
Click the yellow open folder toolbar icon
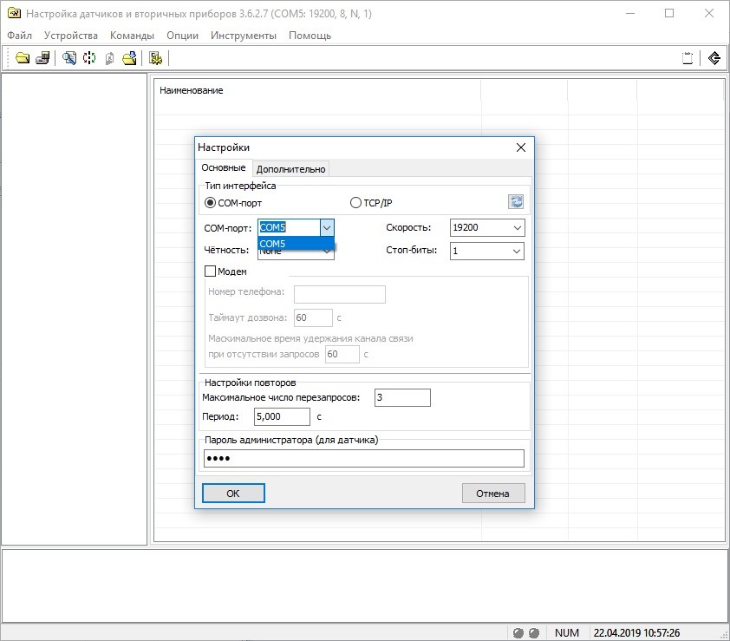point(23,58)
